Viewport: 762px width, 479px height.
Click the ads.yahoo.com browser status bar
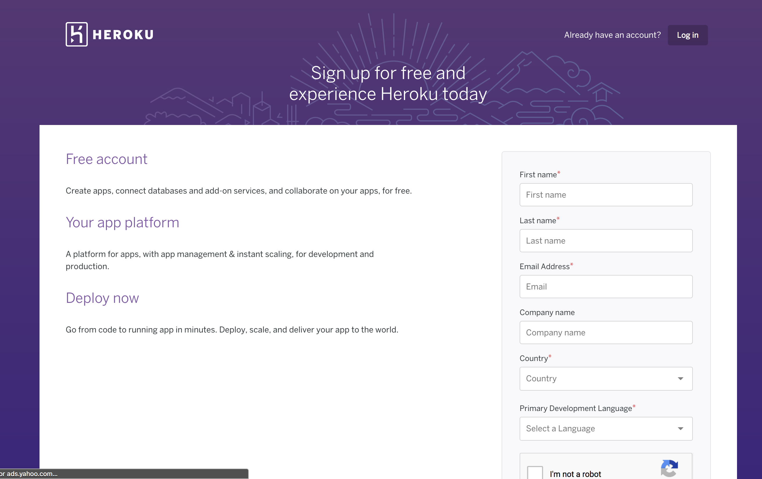click(124, 474)
